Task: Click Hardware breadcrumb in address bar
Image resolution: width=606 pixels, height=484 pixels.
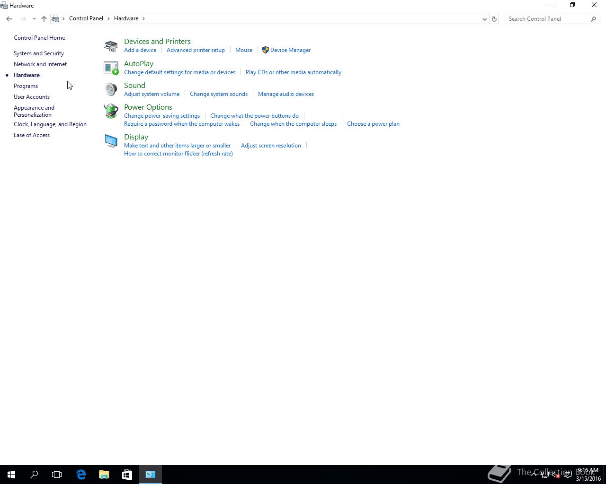Action: coord(126,18)
